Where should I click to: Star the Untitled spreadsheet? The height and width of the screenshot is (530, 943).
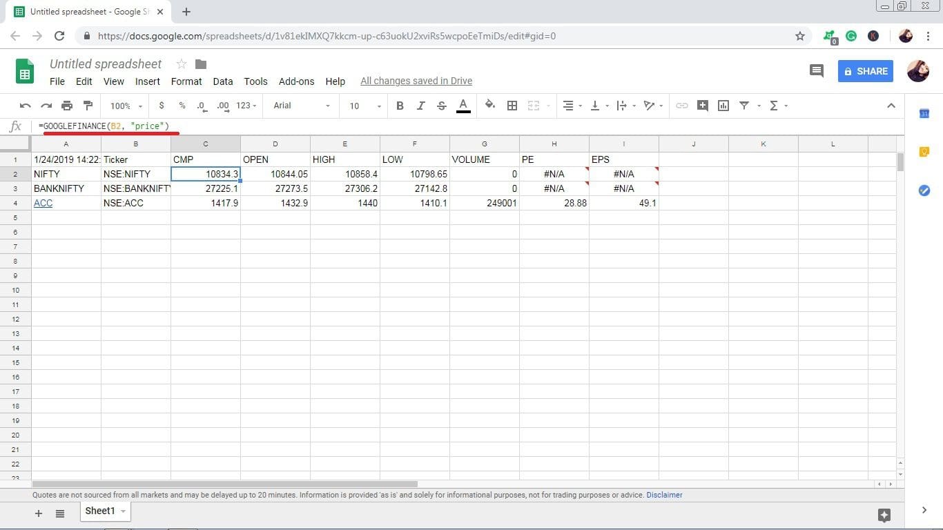click(x=182, y=64)
